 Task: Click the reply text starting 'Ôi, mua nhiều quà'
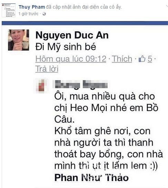click(x=106, y=108)
